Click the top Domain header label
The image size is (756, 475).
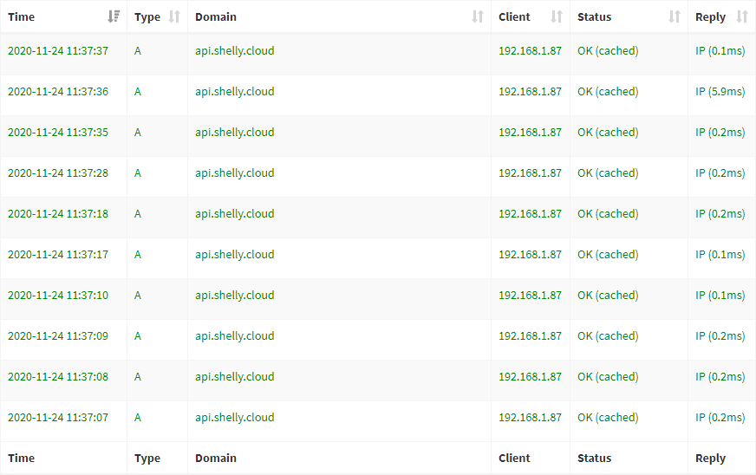pyautogui.click(x=216, y=16)
